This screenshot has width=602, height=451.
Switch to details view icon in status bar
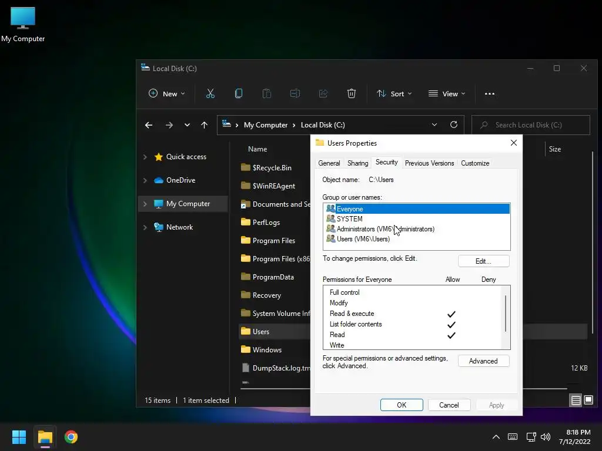click(x=576, y=400)
